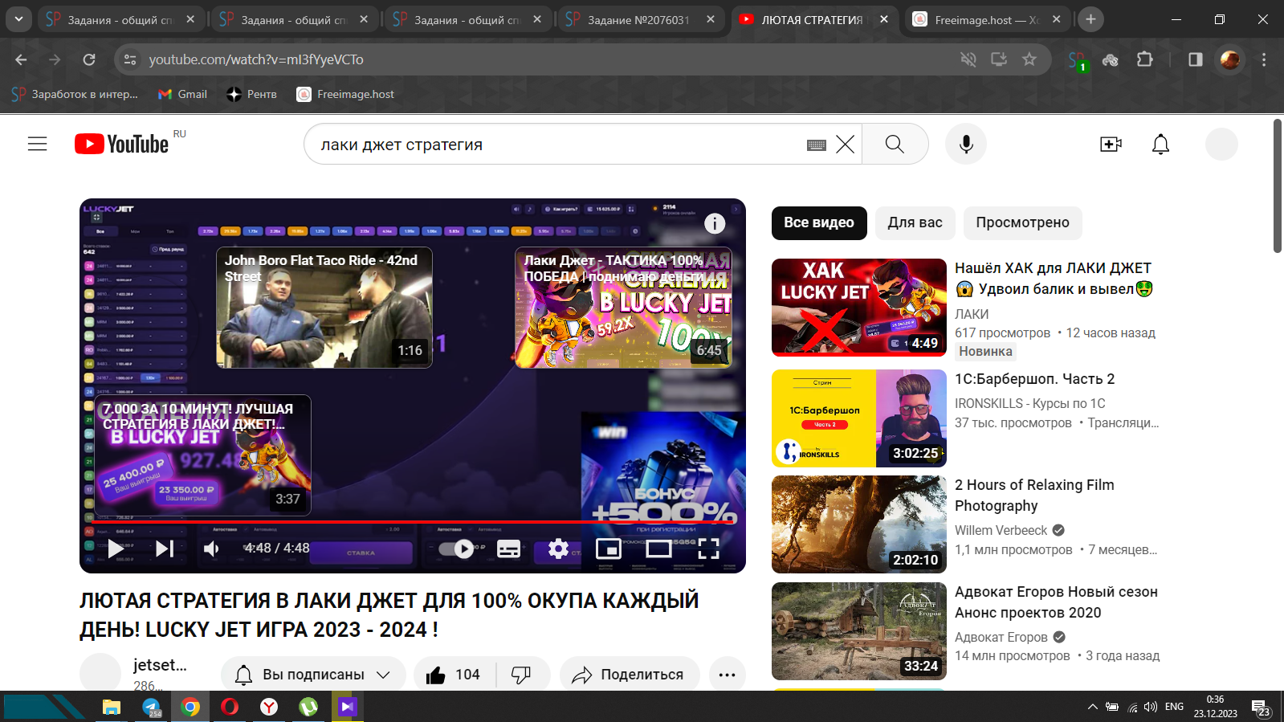The height and width of the screenshot is (722, 1284).
Task: Open the 7.000 ЗА 10 МИНУТ endscreen video
Action: [x=203, y=455]
